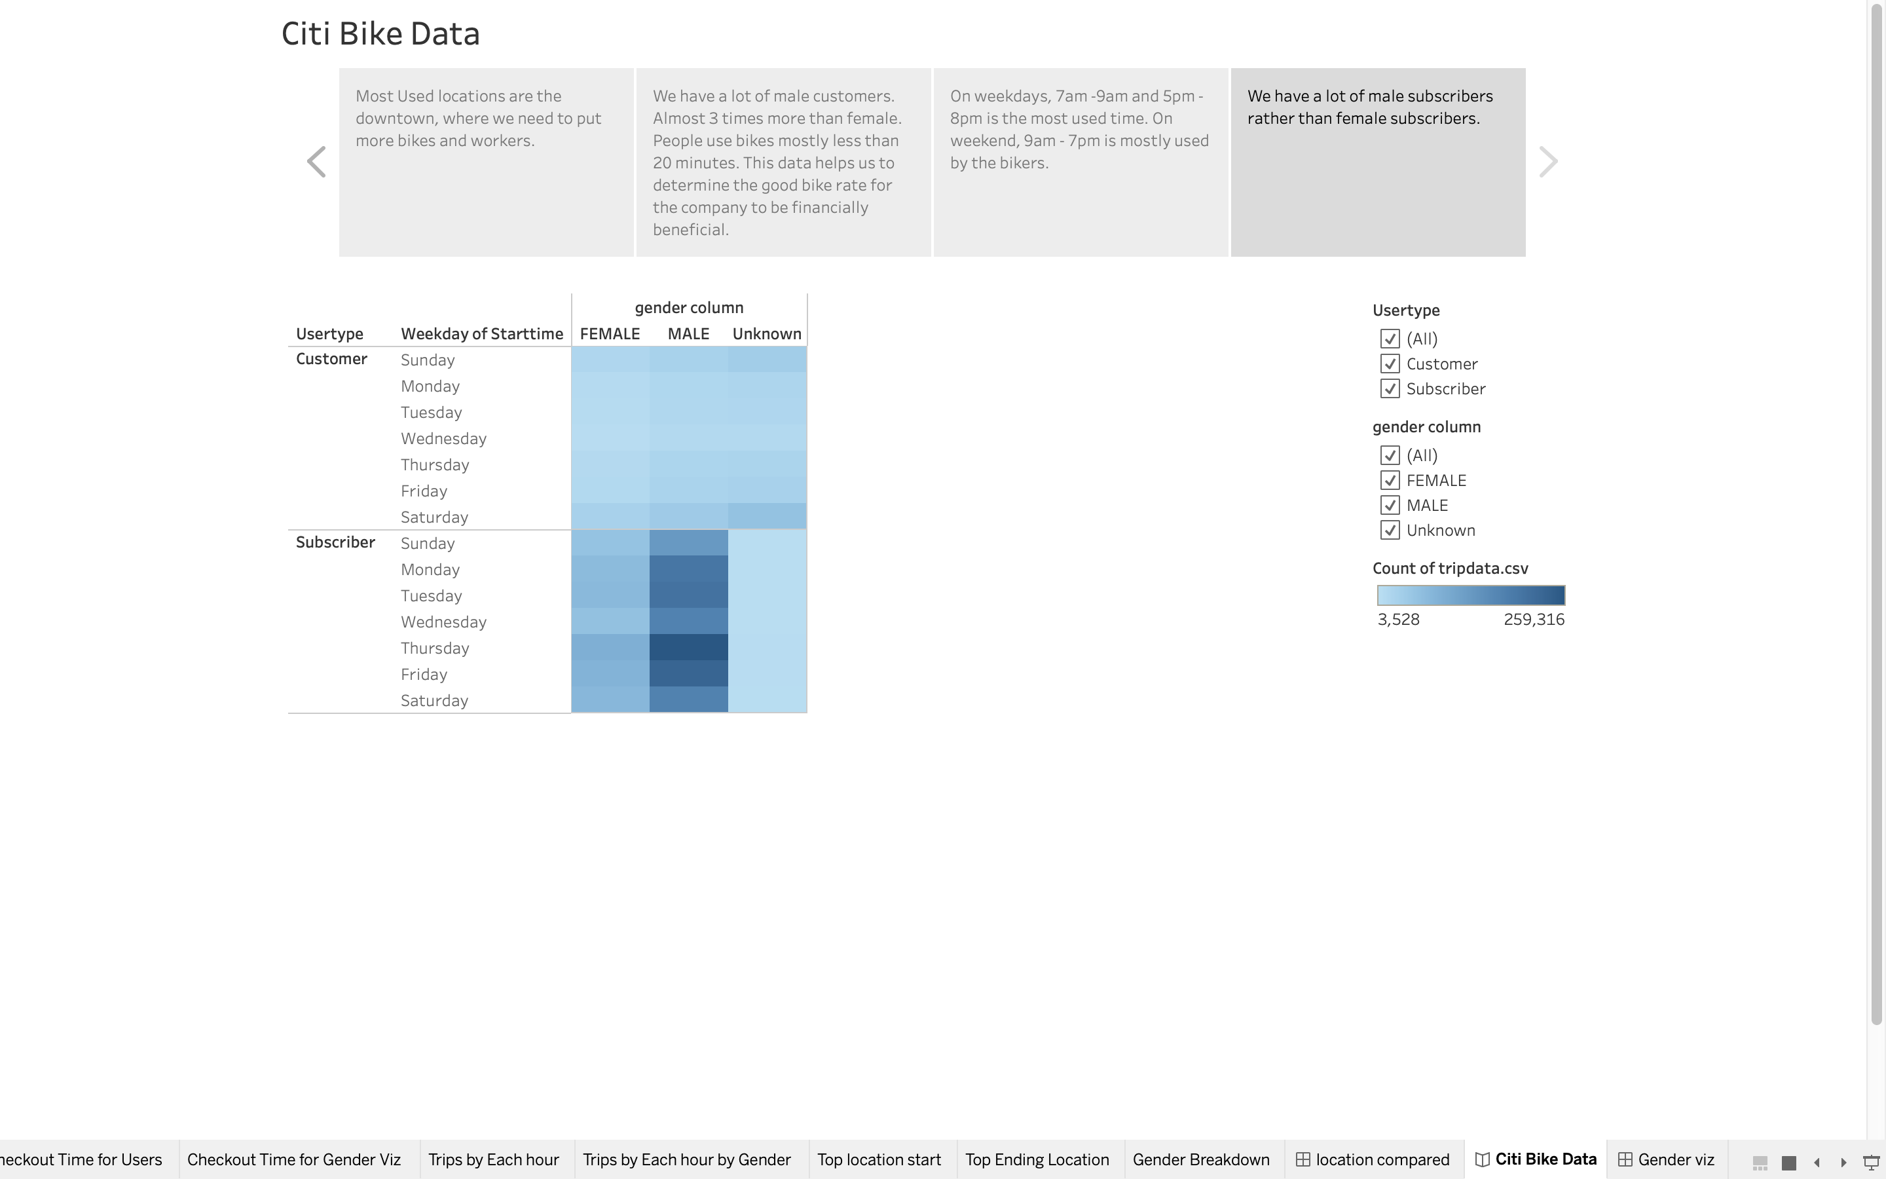Click the story book icon on Citi Bike Data tab
This screenshot has width=1886, height=1179.
[x=1484, y=1159]
